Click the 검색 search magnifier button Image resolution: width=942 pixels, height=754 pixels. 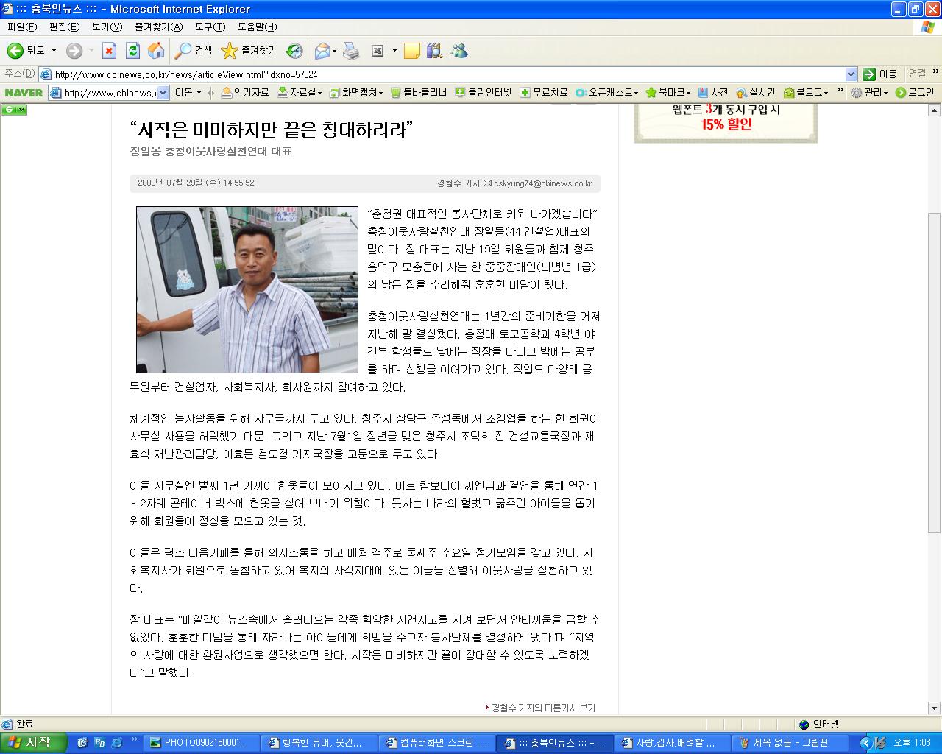[x=194, y=51]
